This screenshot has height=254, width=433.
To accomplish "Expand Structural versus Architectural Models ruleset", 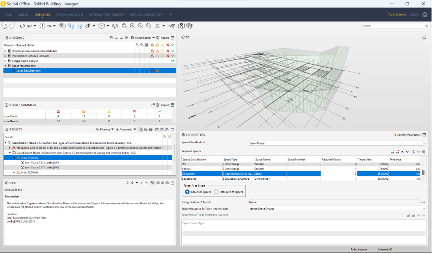I will point(5,51).
